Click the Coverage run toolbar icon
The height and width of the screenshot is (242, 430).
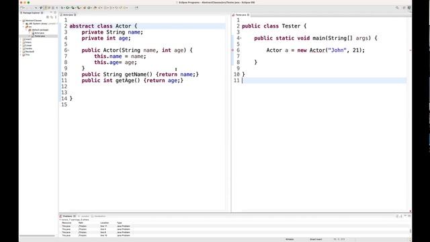pos(73,7)
